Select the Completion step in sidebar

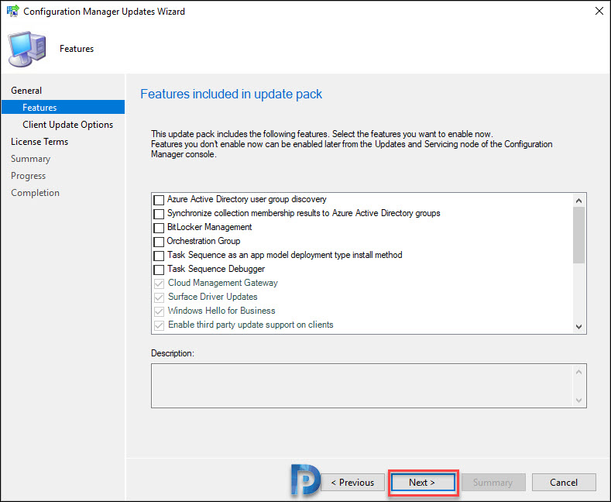[x=35, y=193]
